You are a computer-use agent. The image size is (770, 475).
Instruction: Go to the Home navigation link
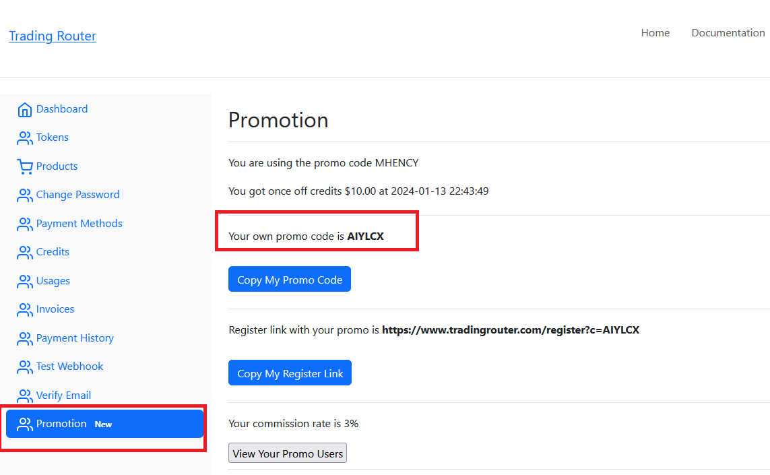pyautogui.click(x=655, y=33)
